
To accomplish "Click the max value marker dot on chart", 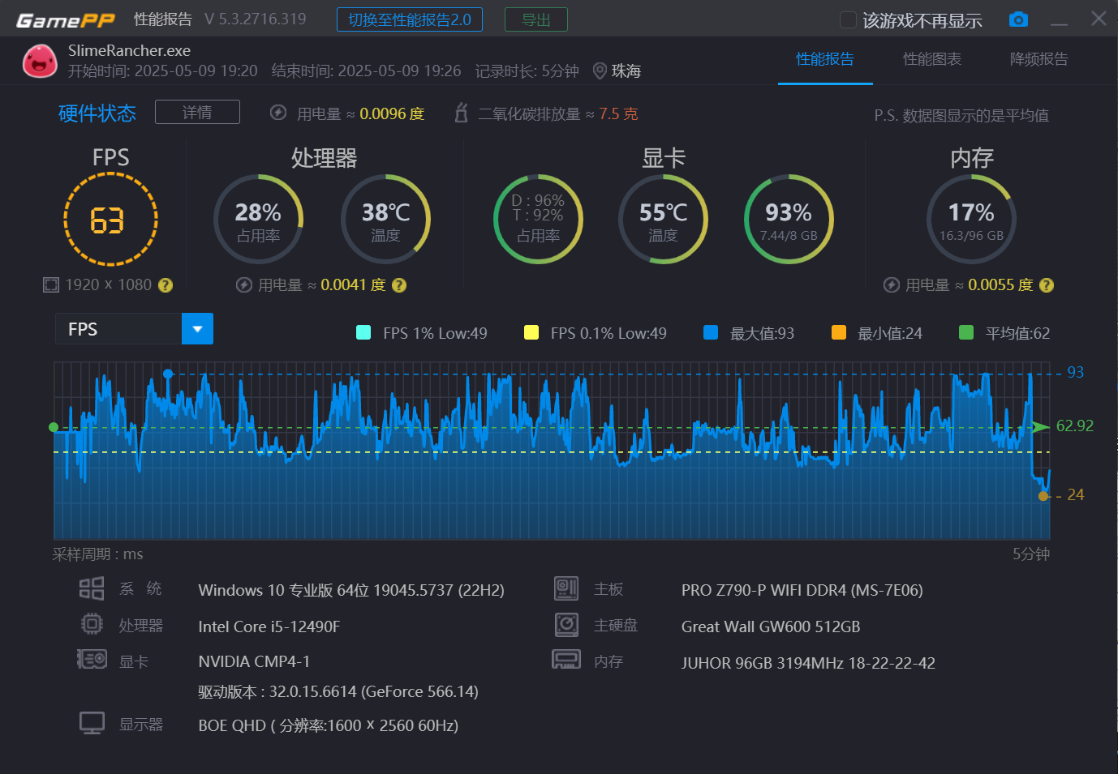I will click(168, 374).
